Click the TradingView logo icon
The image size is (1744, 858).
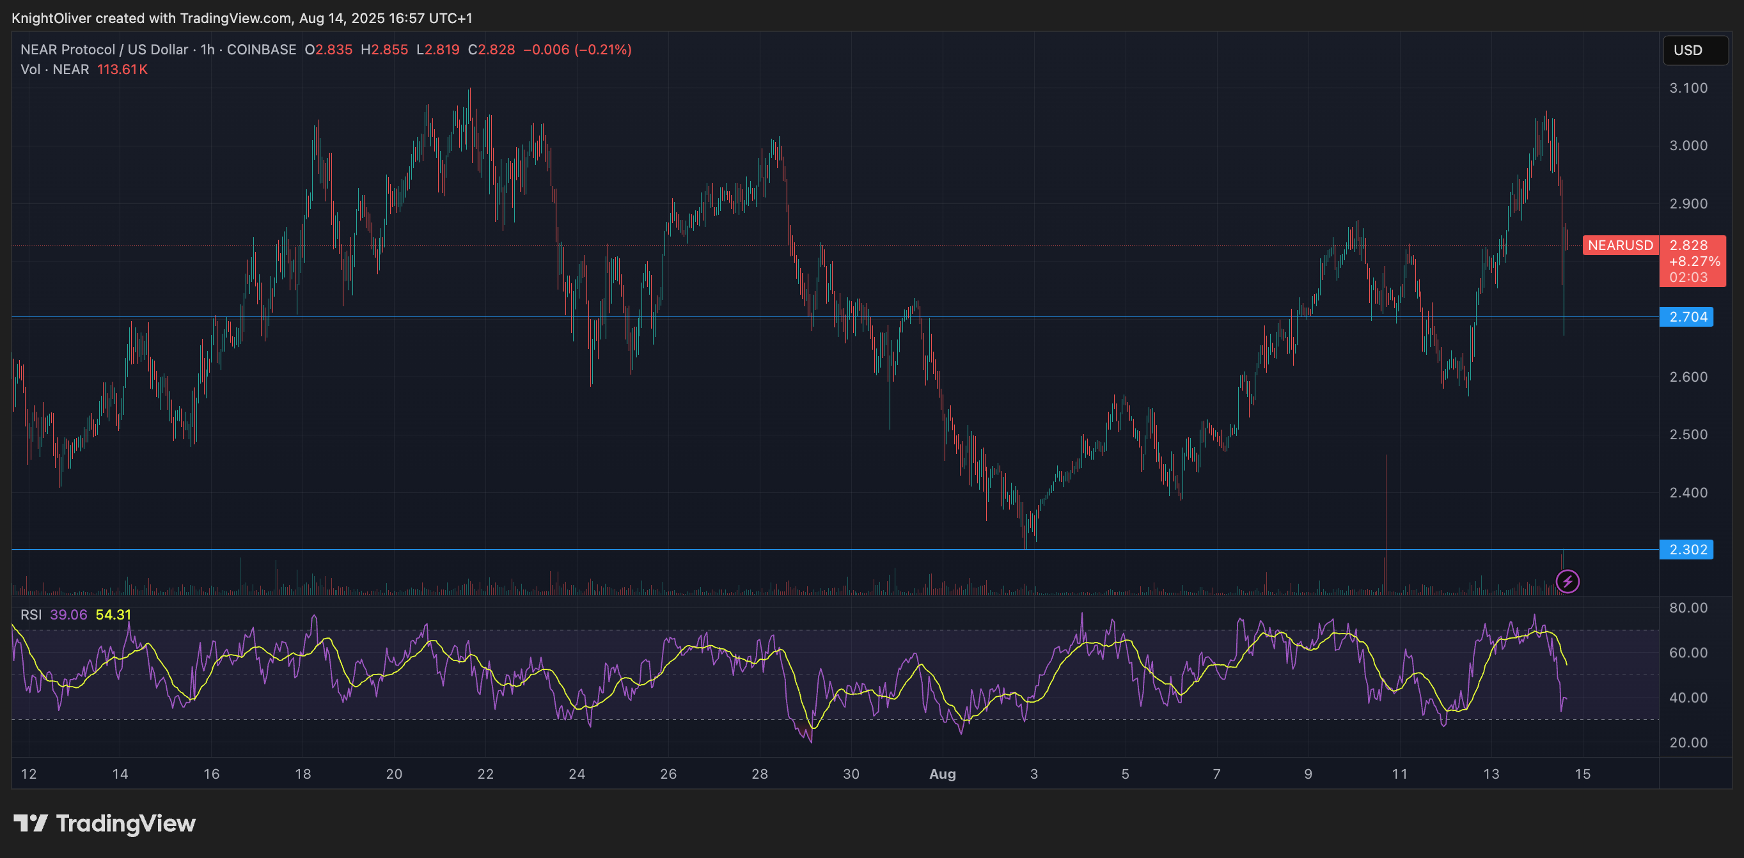[31, 823]
